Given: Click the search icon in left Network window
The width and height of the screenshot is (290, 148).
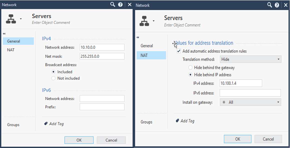Looking at the screenshot, I should click(x=113, y=5).
